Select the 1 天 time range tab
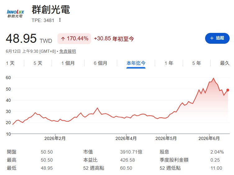The height and width of the screenshot is (175, 234). coord(10,63)
